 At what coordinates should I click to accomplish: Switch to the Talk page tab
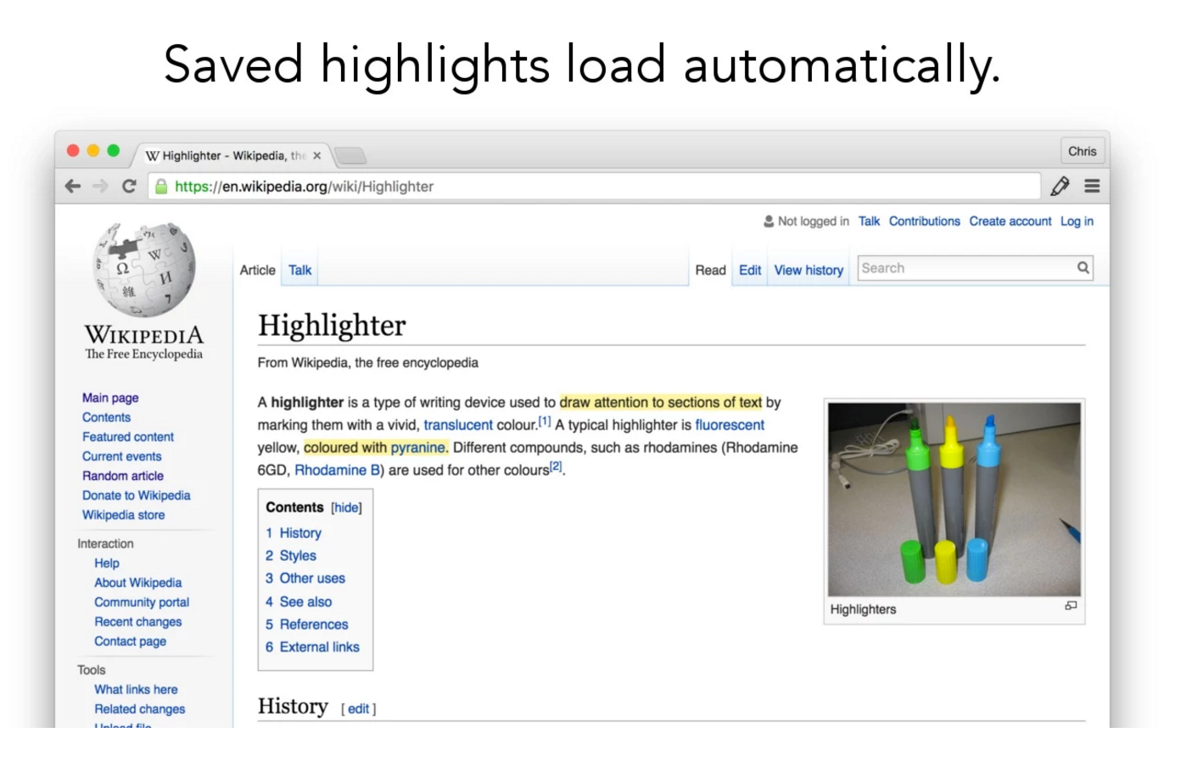tap(299, 270)
